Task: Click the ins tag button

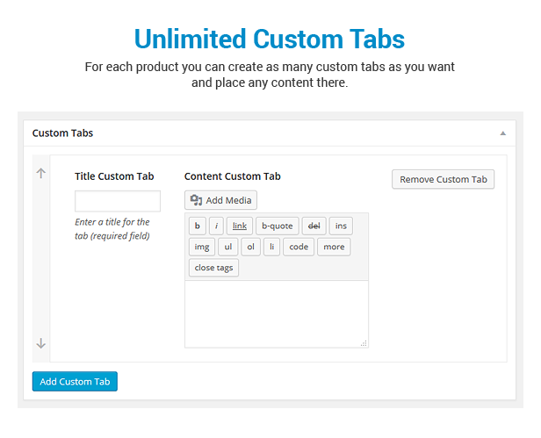Action: click(341, 226)
